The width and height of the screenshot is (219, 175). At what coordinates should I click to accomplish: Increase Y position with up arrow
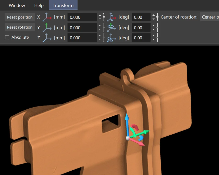tap(100, 26)
